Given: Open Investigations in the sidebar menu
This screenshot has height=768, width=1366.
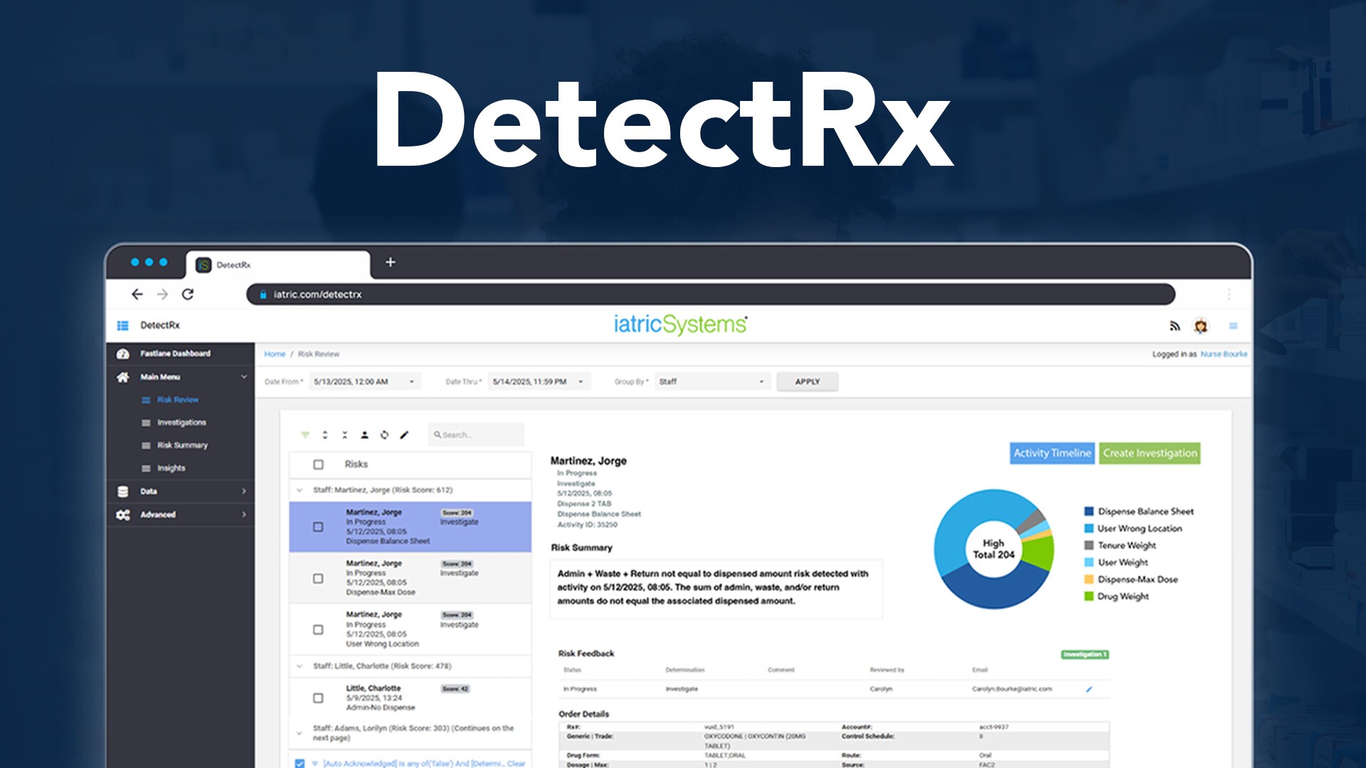Looking at the screenshot, I should tap(181, 422).
